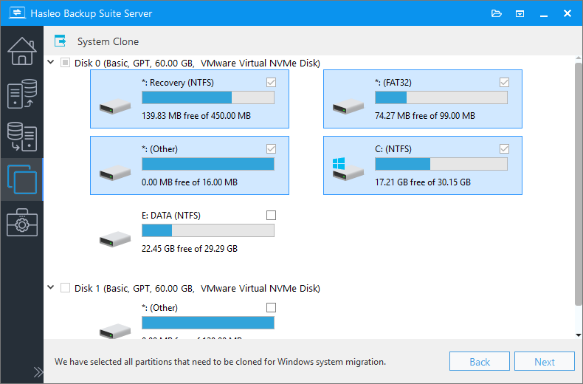Viewport: 583px width, 384px height.
Task: Click the '*: Recovery (NTFS)' label
Action: click(178, 83)
